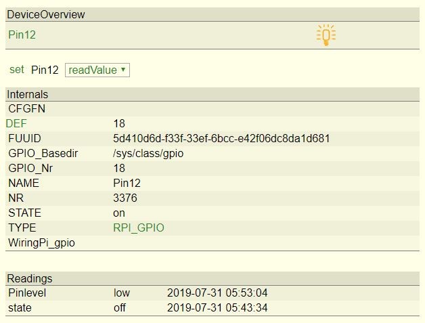Screen dimensions: 425x323
Task: Click the WiringPi_gpio internal row label
Action: tap(41, 242)
